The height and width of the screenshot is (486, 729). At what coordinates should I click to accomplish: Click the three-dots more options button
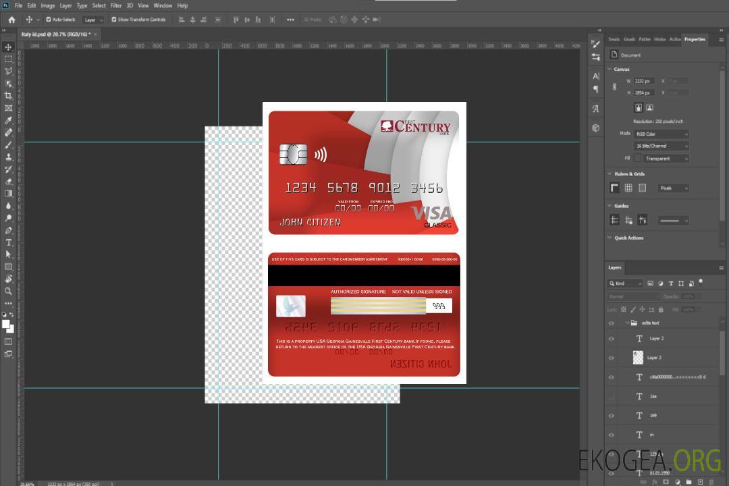click(x=290, y=20)
